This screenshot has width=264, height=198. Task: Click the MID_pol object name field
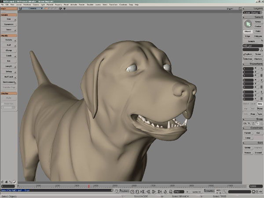click(x=253, y=45)
